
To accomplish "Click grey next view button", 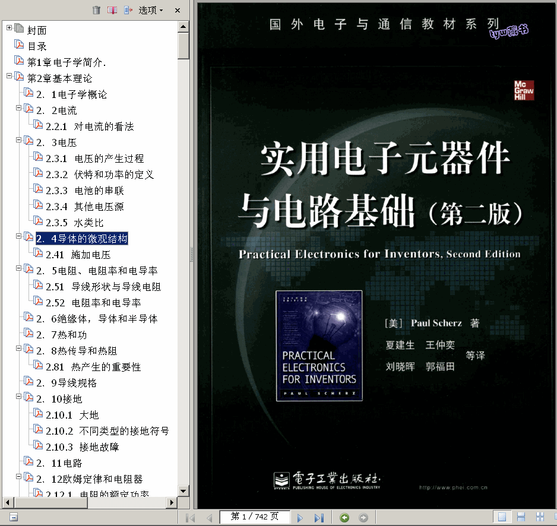I will tap(363, 518).
